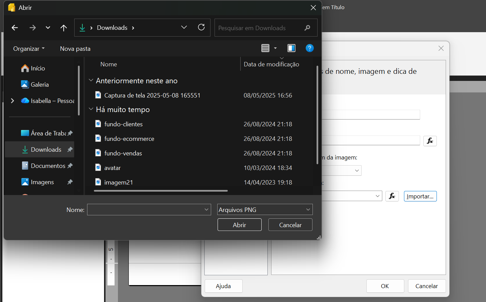Click the Abrir button
Screen dimensions: 486x302
pyautogui.click(x=239, y=225)
